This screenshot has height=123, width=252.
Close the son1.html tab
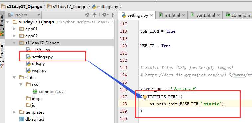[x=218, y=15]
